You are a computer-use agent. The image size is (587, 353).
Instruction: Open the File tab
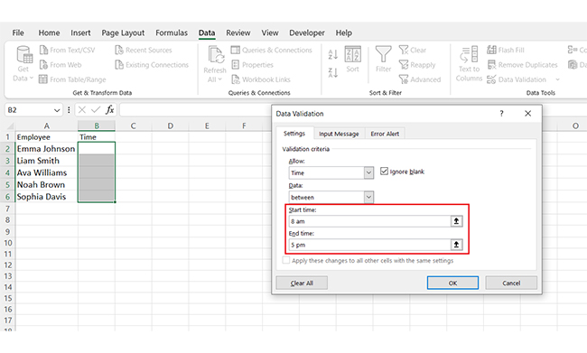[18, 33]
